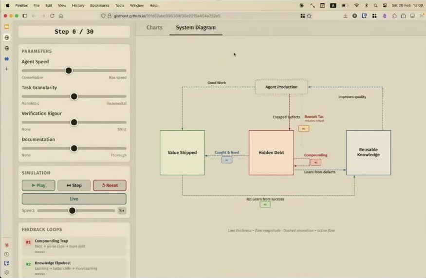
Task: Click the grid icon beside the bookmark star
Action: (x=303, y=16)
